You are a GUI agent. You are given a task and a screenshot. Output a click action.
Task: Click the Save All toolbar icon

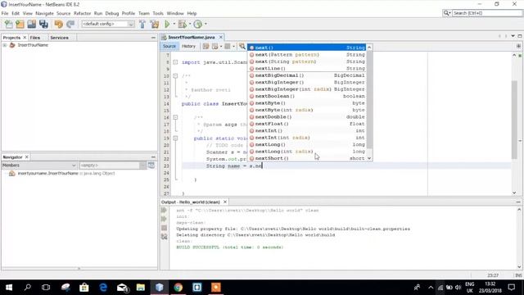coord(43,24)
